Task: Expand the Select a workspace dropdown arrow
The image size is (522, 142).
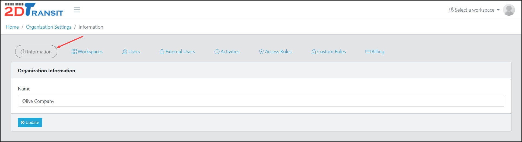Action: pos(498,10)
